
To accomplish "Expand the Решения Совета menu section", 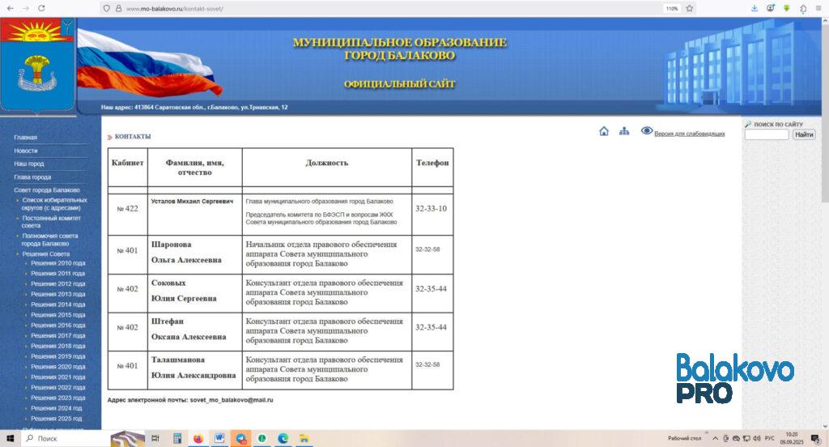I will 45,254.
